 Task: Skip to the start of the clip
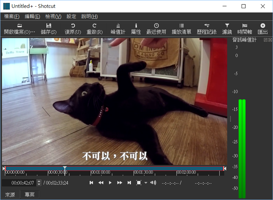[91, 183]
